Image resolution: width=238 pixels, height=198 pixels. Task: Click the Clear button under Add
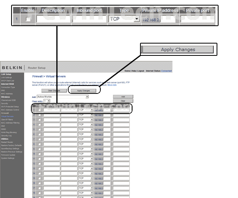(x=123, y=101)
